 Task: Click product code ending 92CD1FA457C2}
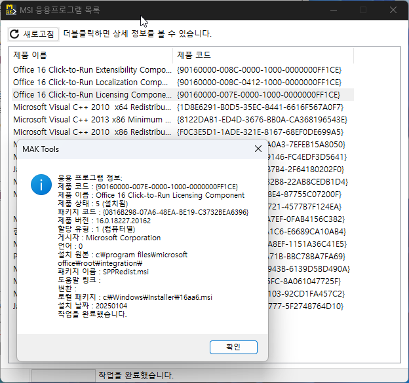307,294
